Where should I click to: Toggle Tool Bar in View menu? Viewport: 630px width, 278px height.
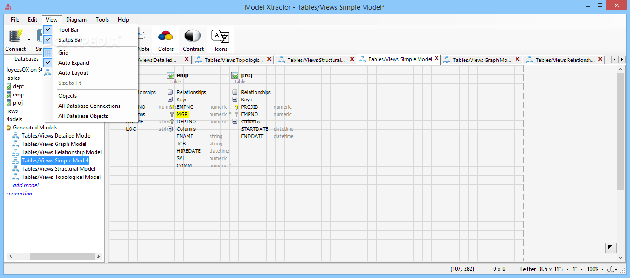point(90,30)
